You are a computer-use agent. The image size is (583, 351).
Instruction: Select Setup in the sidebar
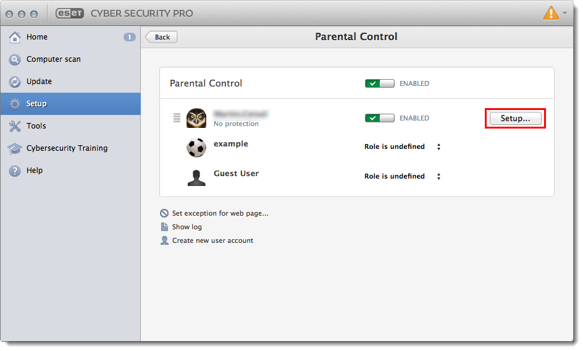click(x=36, y=104)
